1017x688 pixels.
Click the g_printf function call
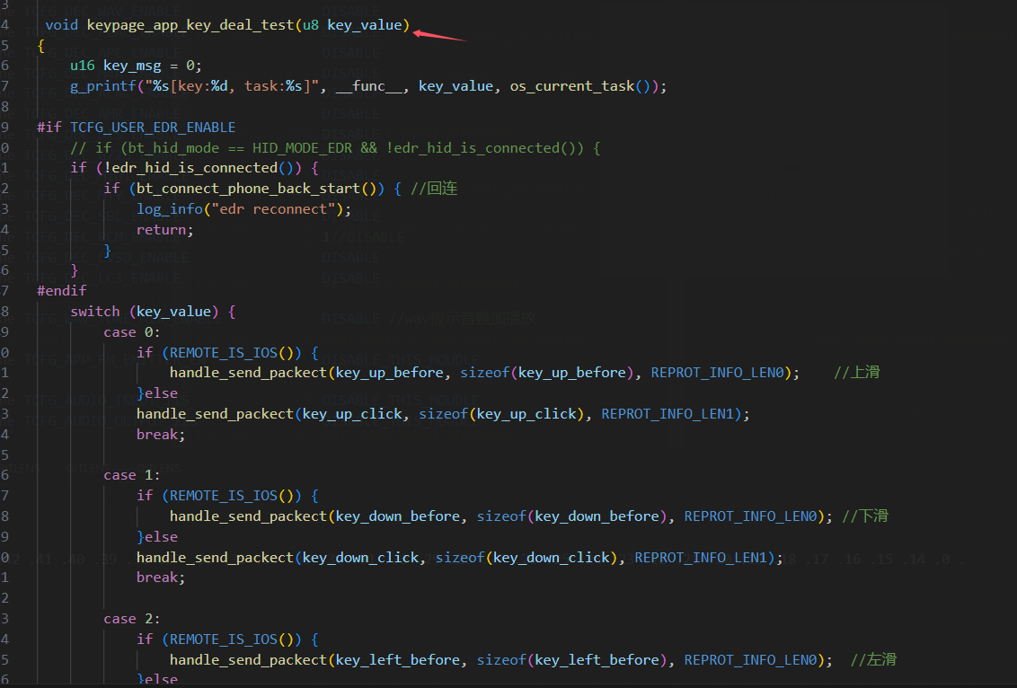[x=103, y=86]
